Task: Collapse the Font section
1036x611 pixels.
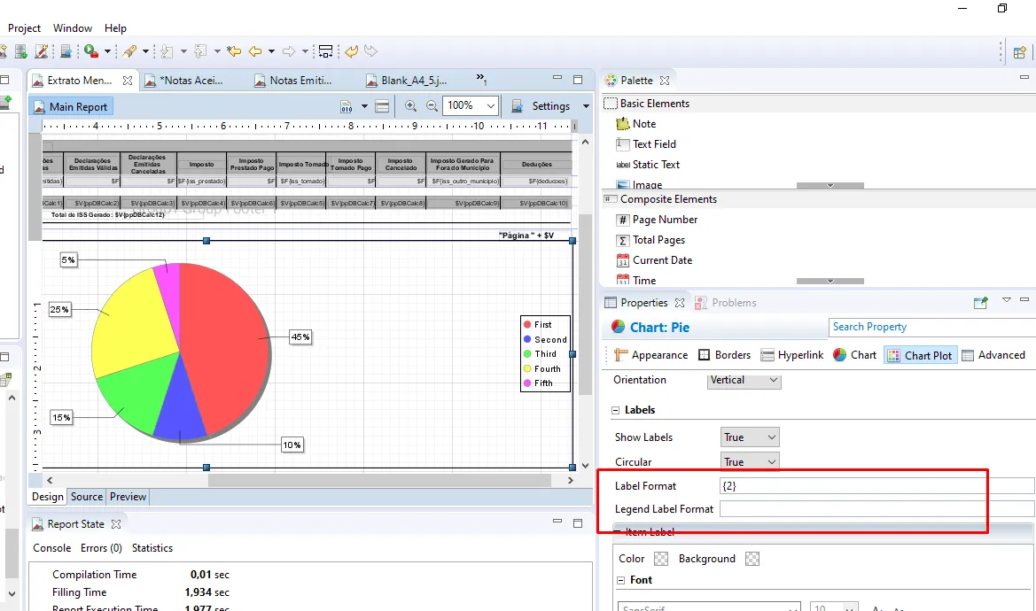Action: (621, 580)
